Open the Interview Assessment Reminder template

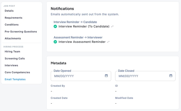tap(82, 42)
